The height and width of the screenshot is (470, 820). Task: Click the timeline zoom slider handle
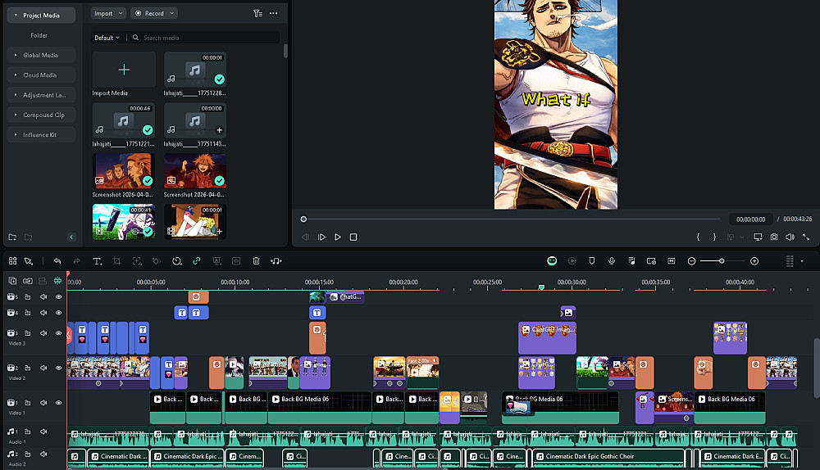click(x=722, y=261)
